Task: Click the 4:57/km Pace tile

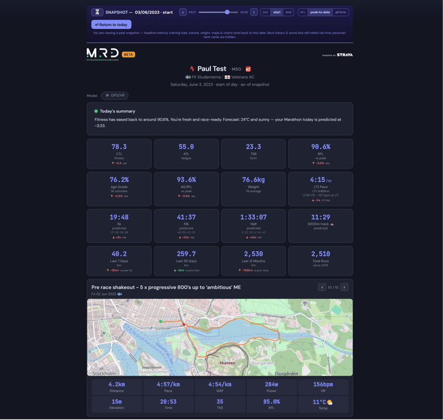Action: pyautogui.click(x=168, y=387)
